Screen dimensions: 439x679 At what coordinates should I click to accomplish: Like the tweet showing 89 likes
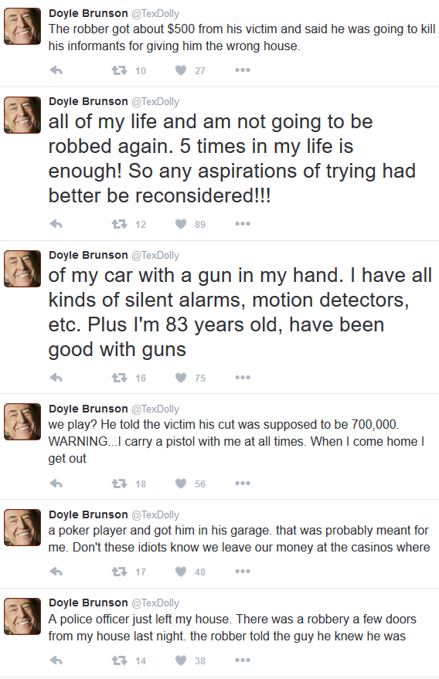181,224
